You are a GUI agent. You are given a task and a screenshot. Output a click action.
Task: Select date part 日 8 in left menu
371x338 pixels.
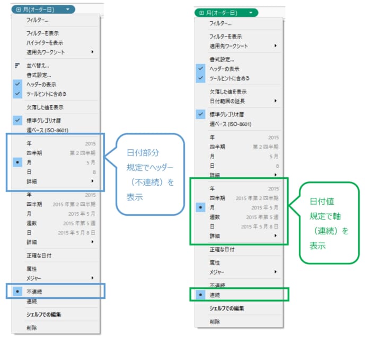[x=56, y=172]
